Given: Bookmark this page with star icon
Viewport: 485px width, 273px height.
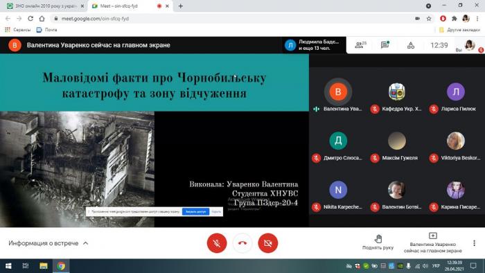Looking at the screenshot, I should tap(429, 19).
